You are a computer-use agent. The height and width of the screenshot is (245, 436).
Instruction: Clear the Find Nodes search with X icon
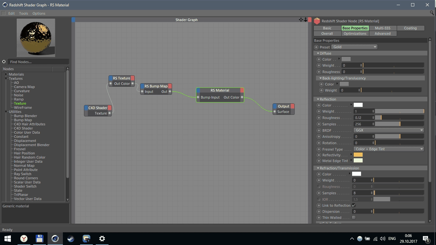click(4, 62)
